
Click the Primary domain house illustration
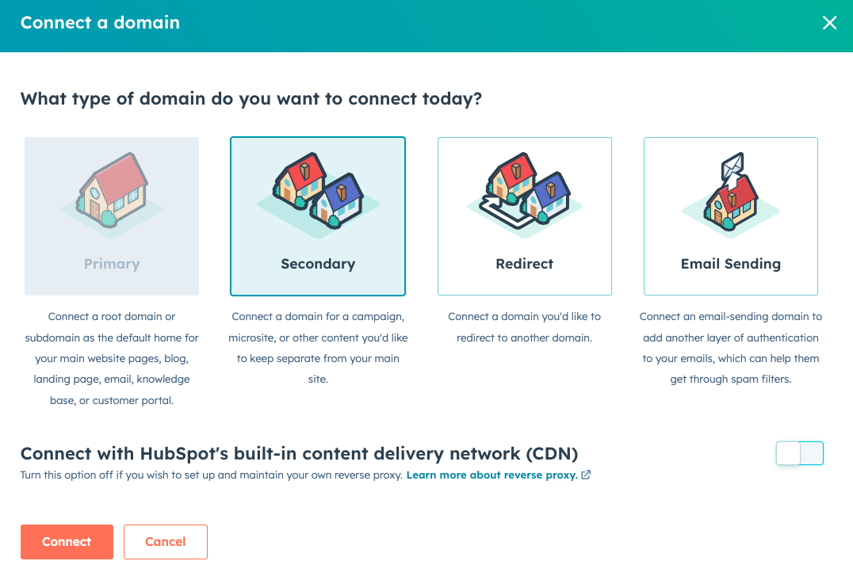(x=111, y=193)
